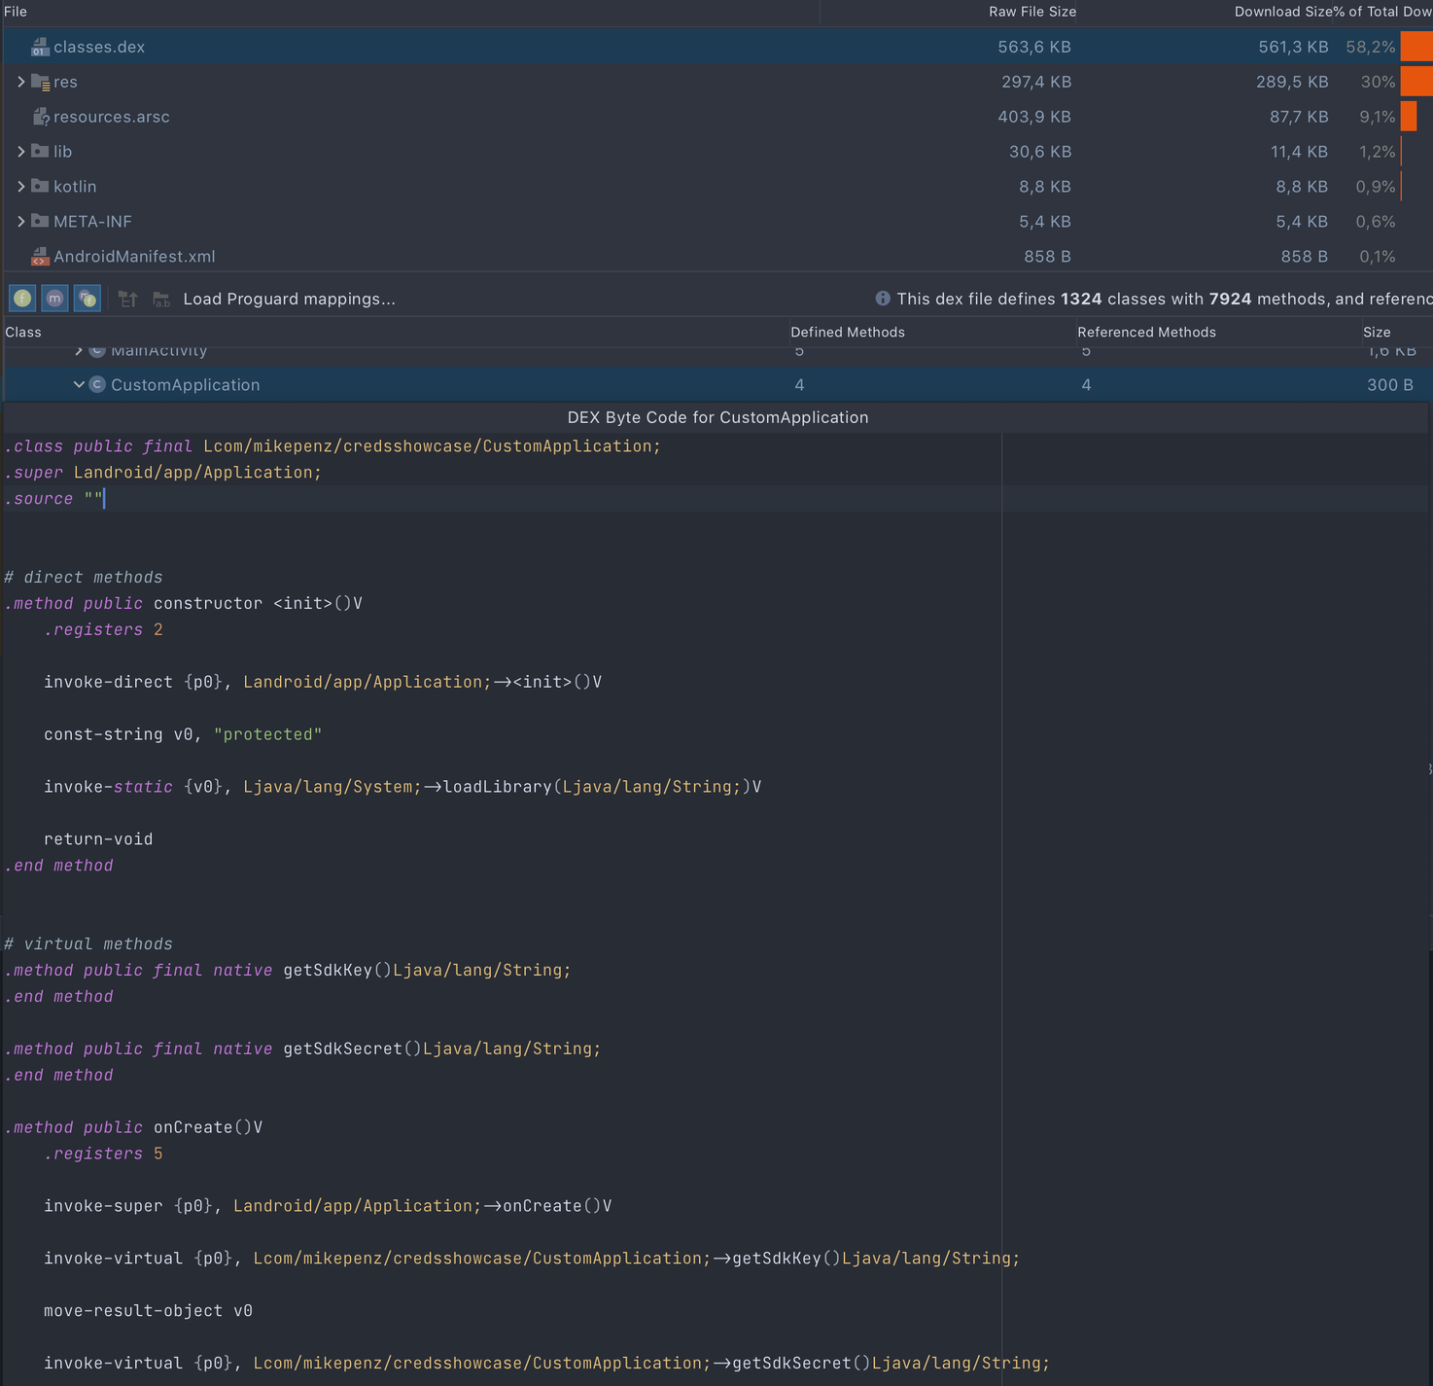Click the move-result-object v0 instruction
The width and height of the screenshot is (1433, 1386).
148,1311
